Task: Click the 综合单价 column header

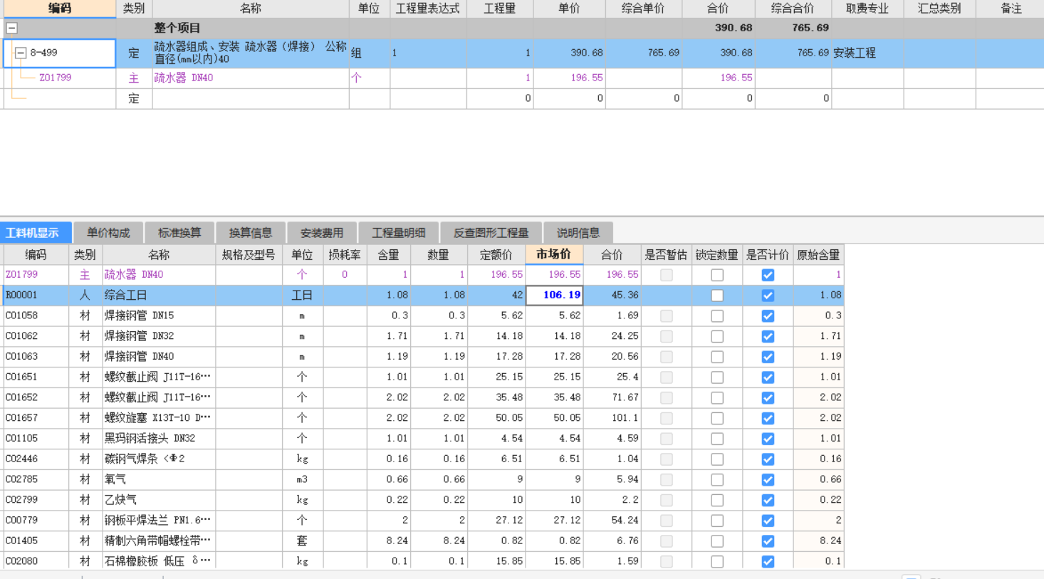Action: 643,9
